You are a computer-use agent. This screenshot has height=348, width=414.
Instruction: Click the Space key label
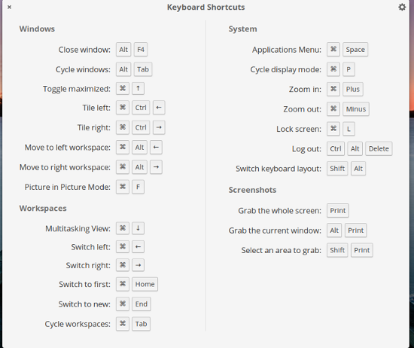355,50
